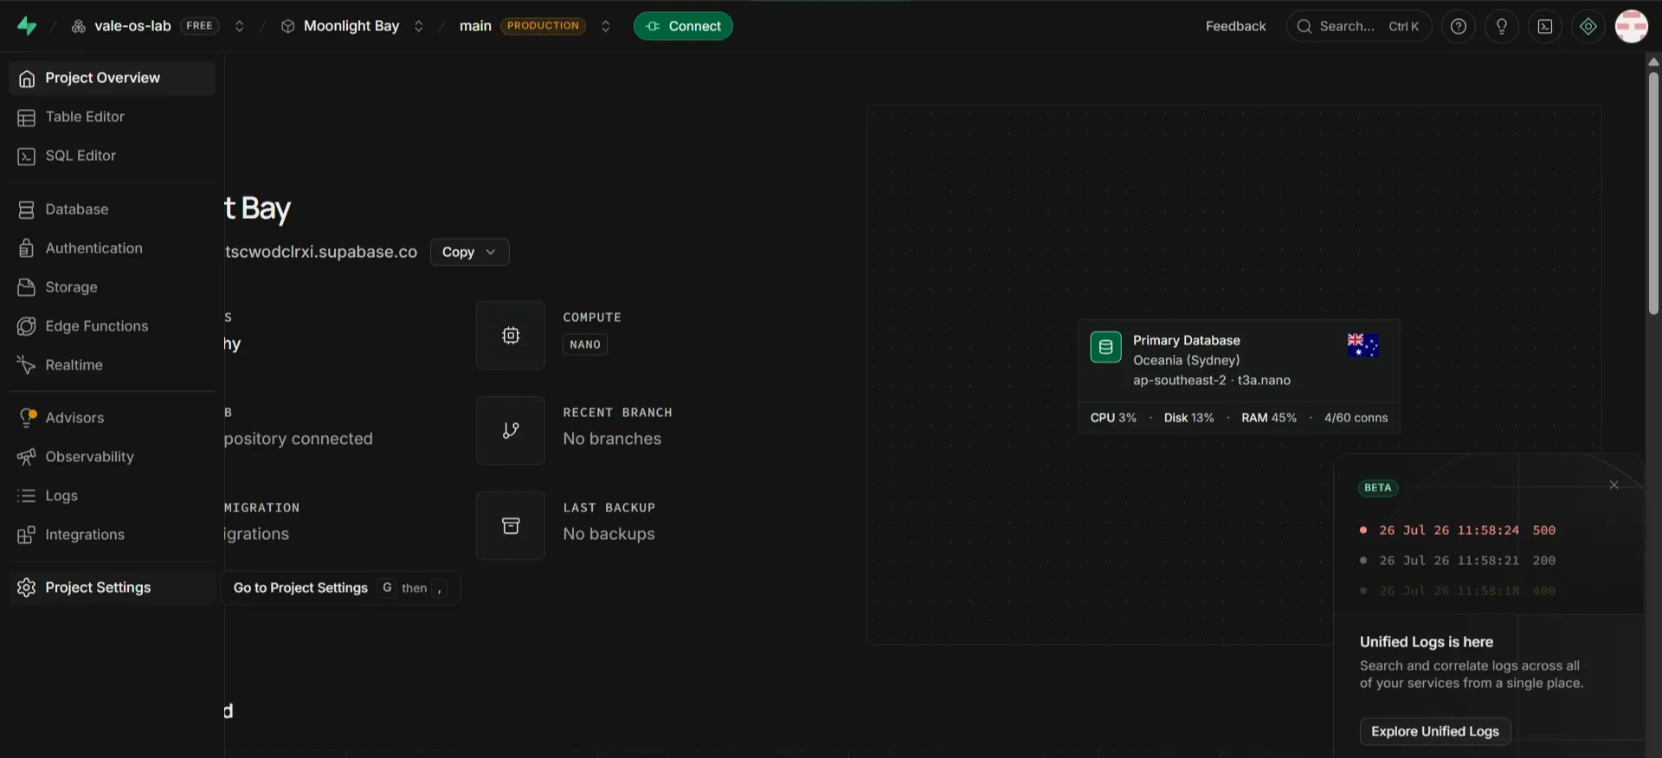Click the Last Backup archive icon tile
Image resolution: width=1662 pixels, height=758 pixels.
tap(511, 525)
